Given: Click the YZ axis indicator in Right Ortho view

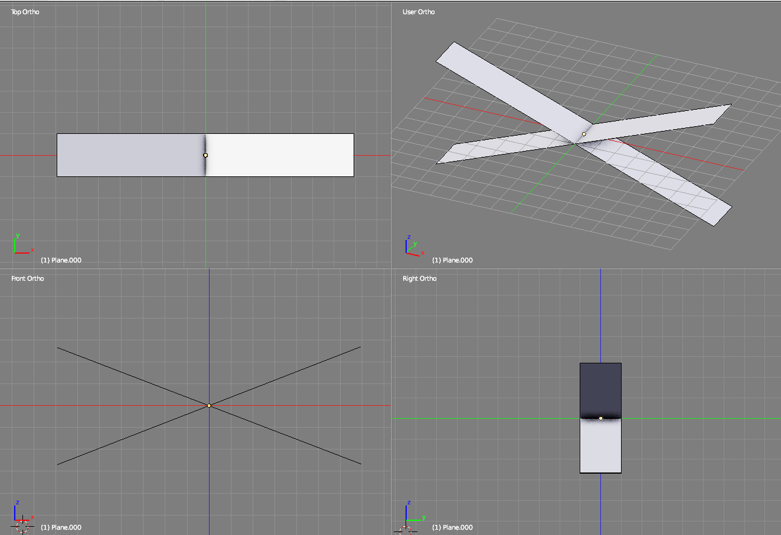Looking at the screenshot, I should coord(416,511).
